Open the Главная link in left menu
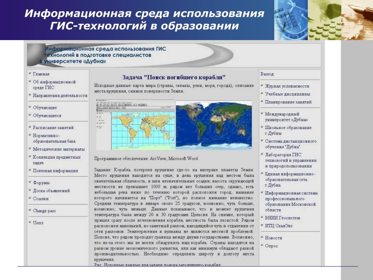Screen dimensions: 373x280 41,74
